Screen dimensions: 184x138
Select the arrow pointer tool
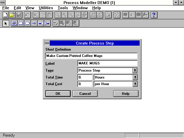(5, 24)
